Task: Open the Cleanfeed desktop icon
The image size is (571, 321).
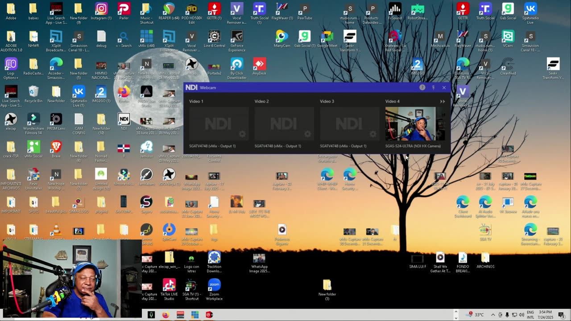Action: pyautogui.click(x=508, y=67)
